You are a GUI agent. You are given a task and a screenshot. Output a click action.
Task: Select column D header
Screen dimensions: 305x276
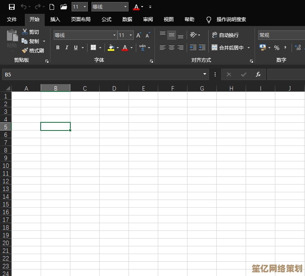pyautogui.click(x=114, y=88)
